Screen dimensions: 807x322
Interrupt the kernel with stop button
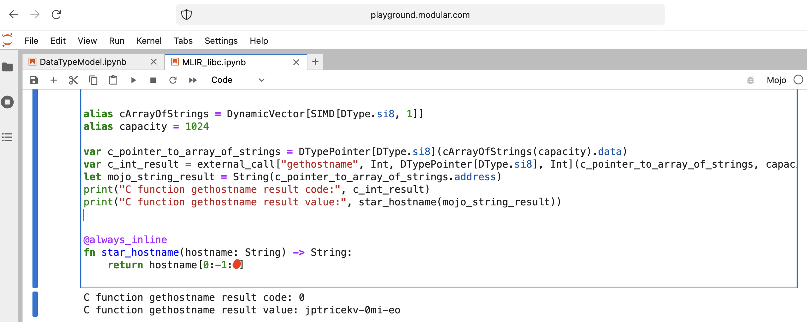(153, 80)
